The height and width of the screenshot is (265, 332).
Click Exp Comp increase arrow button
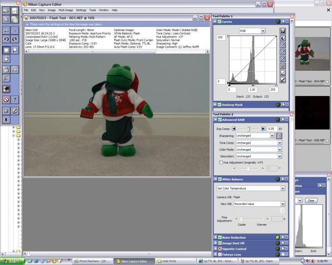tap(263, 129)
